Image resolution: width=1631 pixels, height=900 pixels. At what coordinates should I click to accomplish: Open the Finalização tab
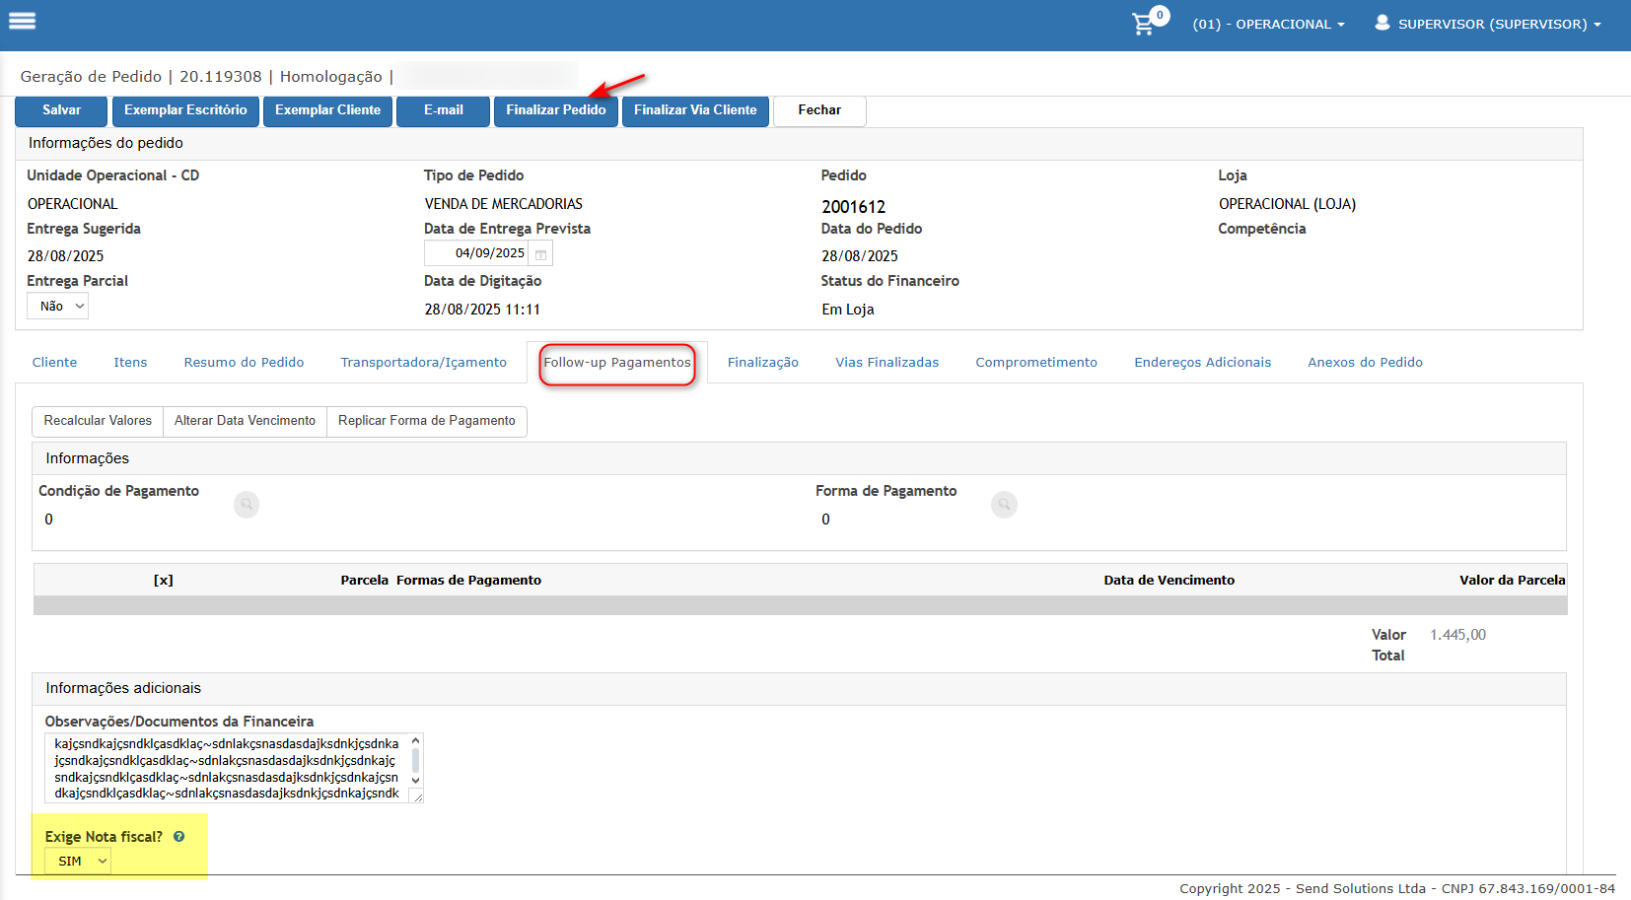tap(762, 363)
